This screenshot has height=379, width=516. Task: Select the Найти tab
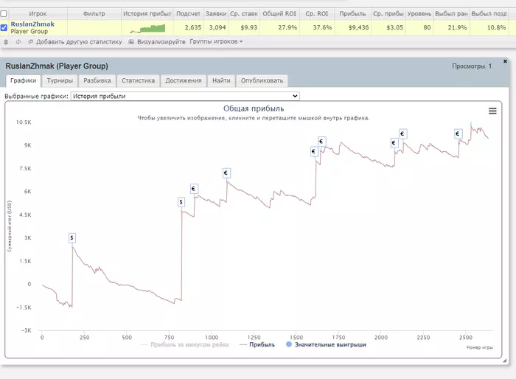221,80
